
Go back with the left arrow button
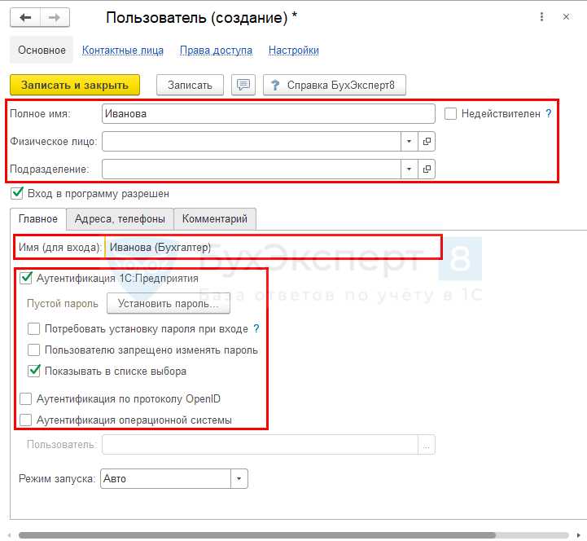[25, 18]
